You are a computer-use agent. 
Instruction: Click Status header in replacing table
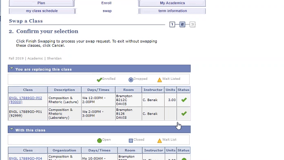pyautogui.click(x=183, y=90)
